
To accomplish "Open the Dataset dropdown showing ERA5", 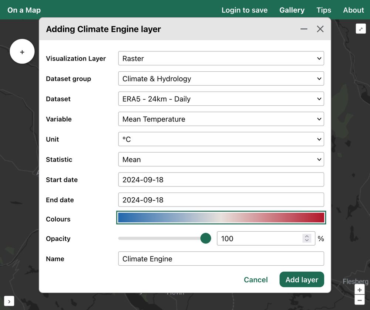I will tap(221, 99).
